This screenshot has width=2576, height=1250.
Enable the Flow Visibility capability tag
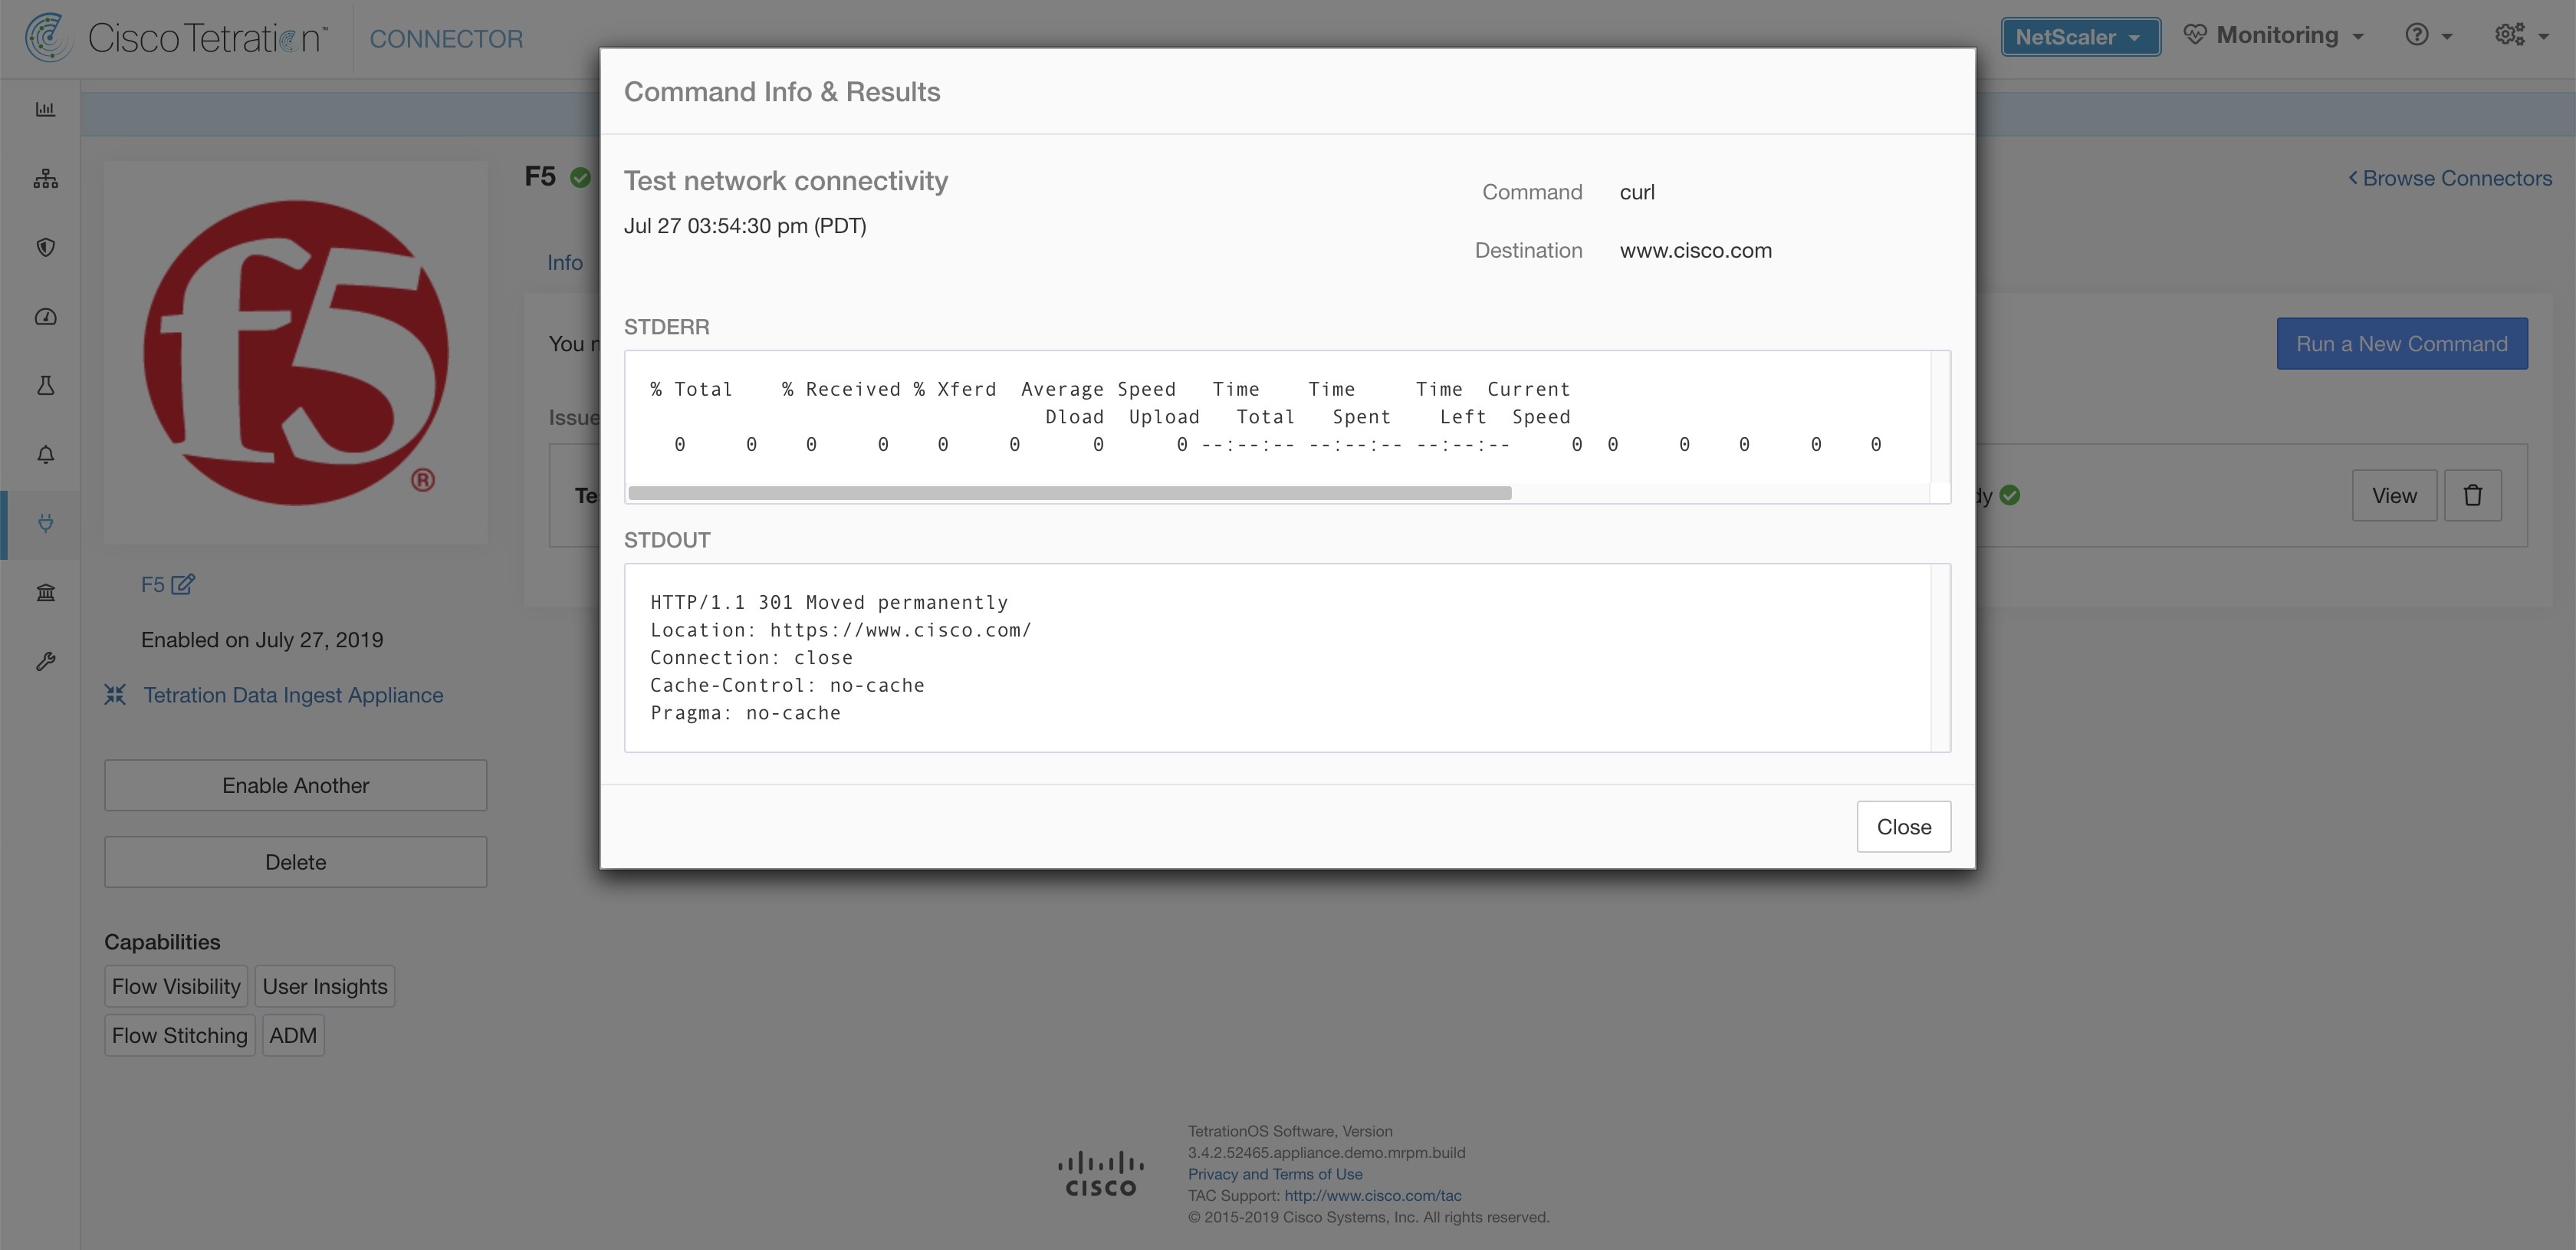pyautogui.click(x=174, y=985)
